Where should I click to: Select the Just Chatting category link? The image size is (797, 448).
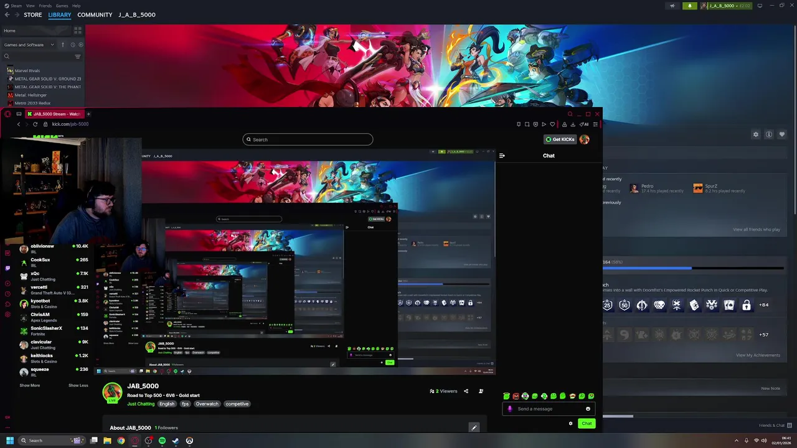(141, 404)
